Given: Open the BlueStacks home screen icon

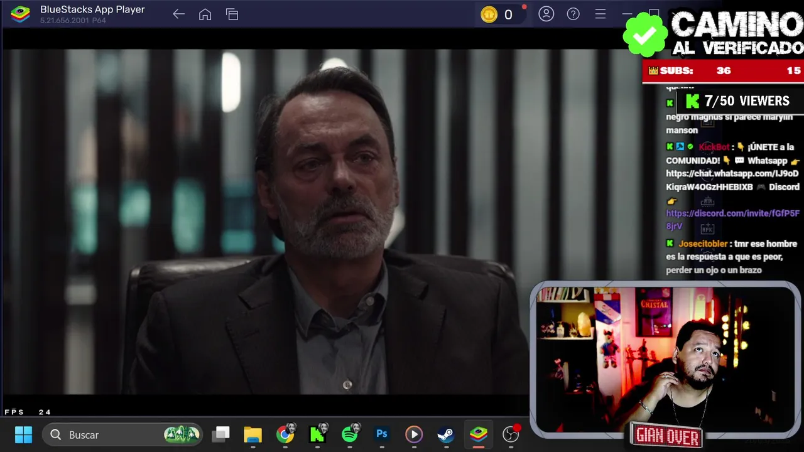Looking at the screenshot, I should pyautogui.click(x=205, y=14).
